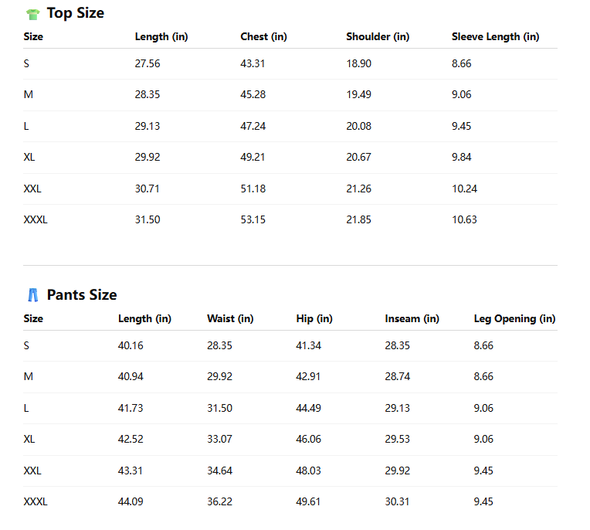The image size is (590, 530).
Task: Click top length value 28.35 for M
Action: click(147, 94)
